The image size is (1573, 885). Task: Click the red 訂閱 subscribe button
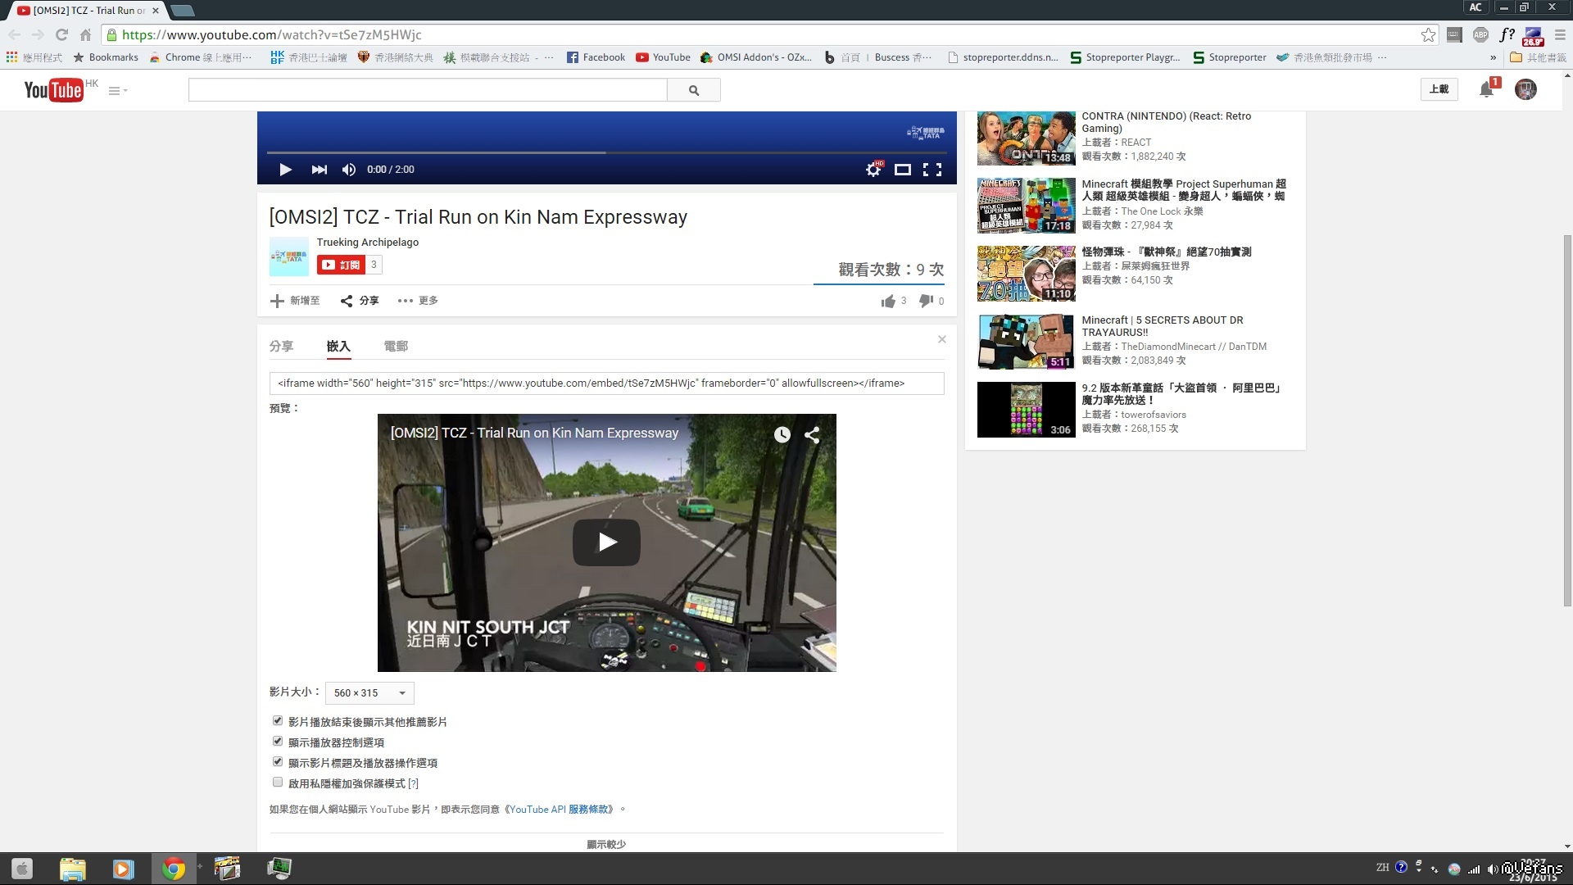pos(341,265)
